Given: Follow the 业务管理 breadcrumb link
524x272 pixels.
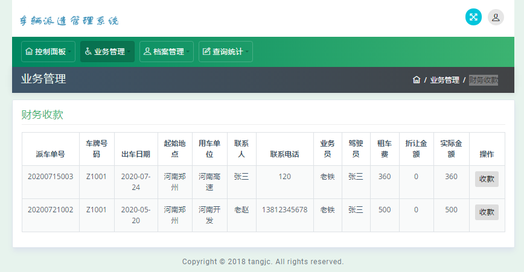Looking at the screenshot, I should coord(444,80).
